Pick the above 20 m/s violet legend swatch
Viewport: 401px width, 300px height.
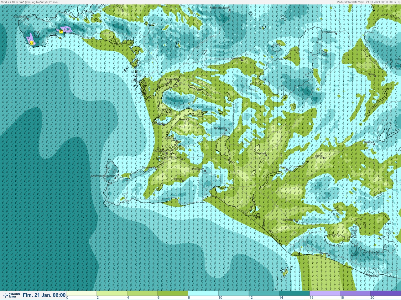click(385, 293)
